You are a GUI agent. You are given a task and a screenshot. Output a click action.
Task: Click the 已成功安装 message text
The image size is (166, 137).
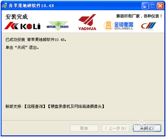(36, 40)
